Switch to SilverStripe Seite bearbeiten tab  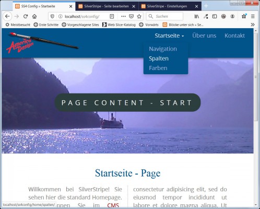[x=107, y=6]
